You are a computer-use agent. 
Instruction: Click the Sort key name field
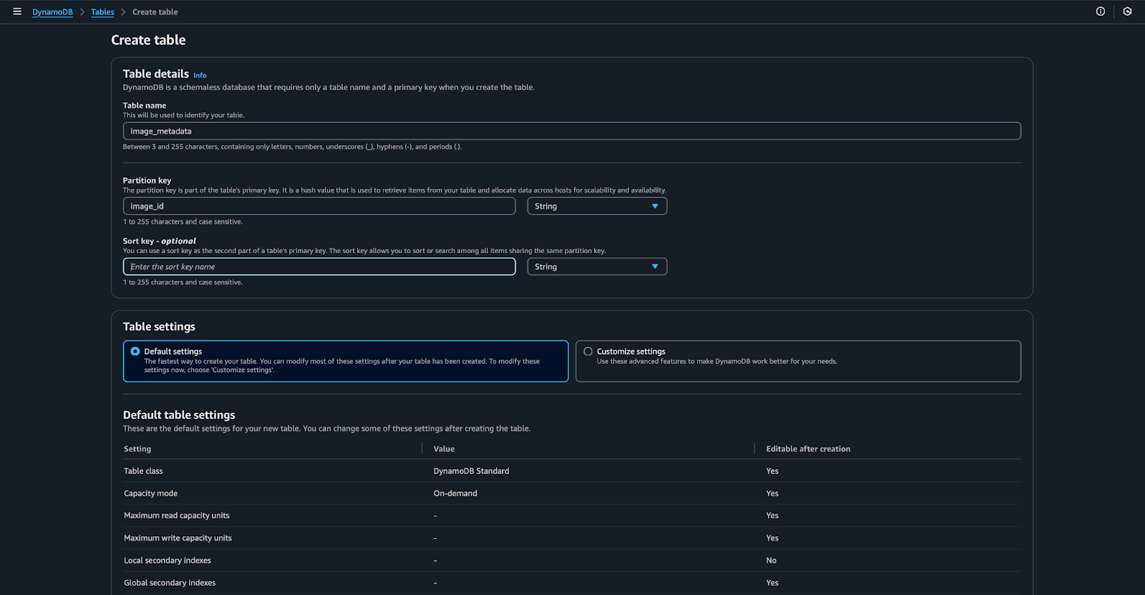click(318, 267)
